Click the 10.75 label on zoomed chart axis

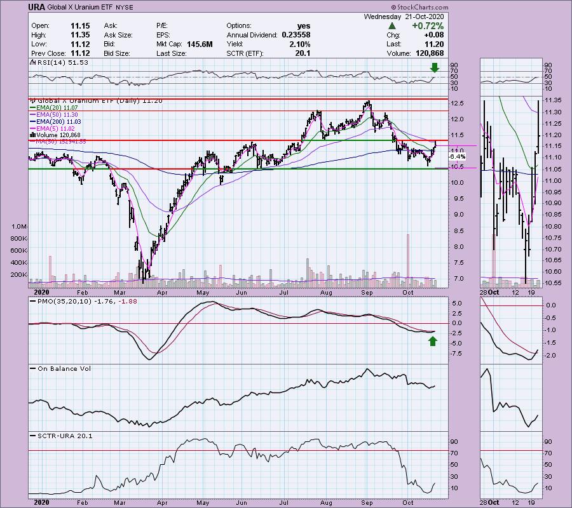point(553,237)
